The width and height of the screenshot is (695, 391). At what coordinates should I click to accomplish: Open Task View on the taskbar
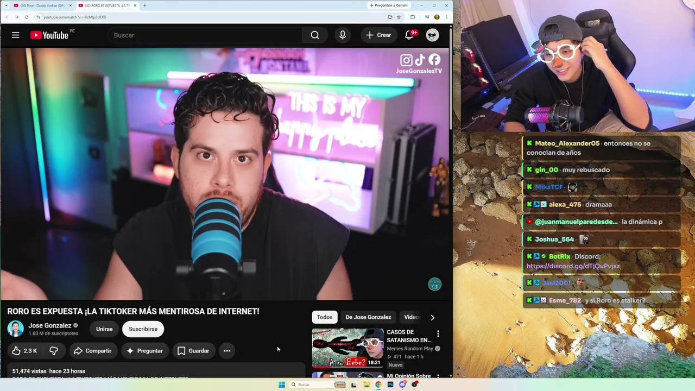click(x=353, y=384)
